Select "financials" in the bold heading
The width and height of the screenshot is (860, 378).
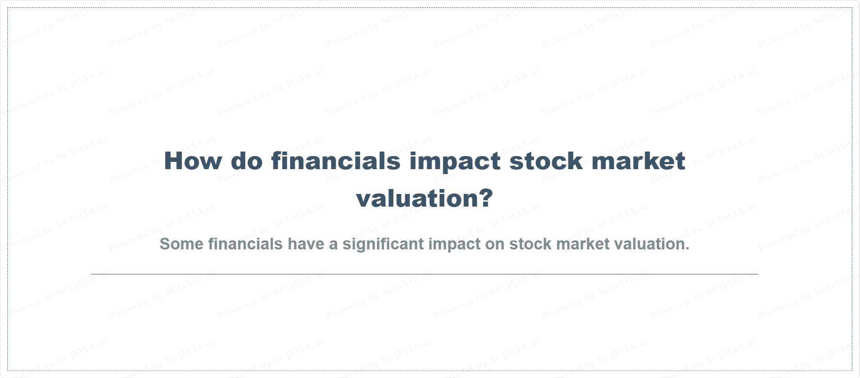[x=336, y=161]
